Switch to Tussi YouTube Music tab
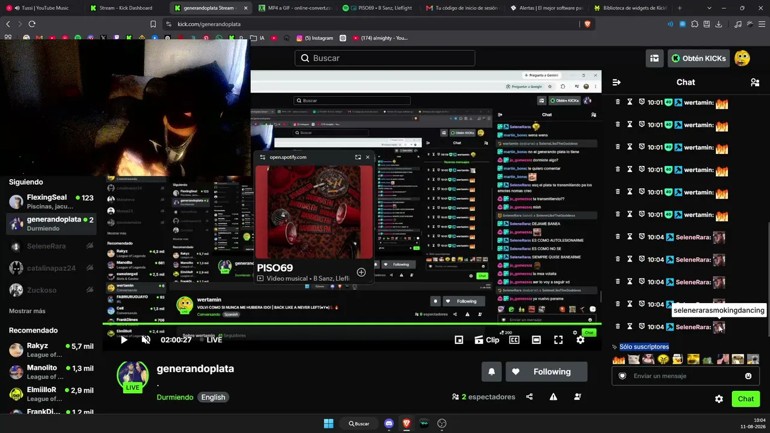770x433 pixels. (42, 8)
